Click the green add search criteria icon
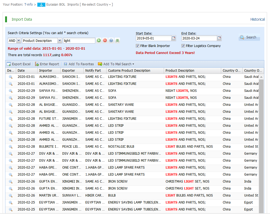Screen dimensions: 270x214 [x=99, y=41]
